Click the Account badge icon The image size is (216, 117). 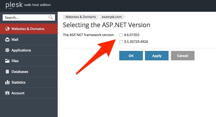pos(7,93)
